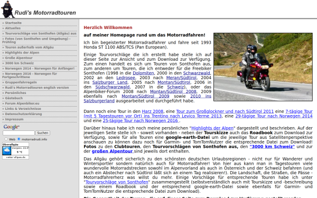This screenshot has width=317, height=198.
Task: Open 25-tägige Tour nach Norwegen 2016
Action: pyautogui.click(x=141, y=120)
